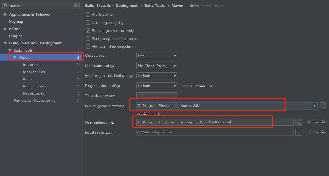This screenshot has height=176, width=329.
Task: Click the '(Version: 3.6.1)' text
Action: (x=148, y=114)
